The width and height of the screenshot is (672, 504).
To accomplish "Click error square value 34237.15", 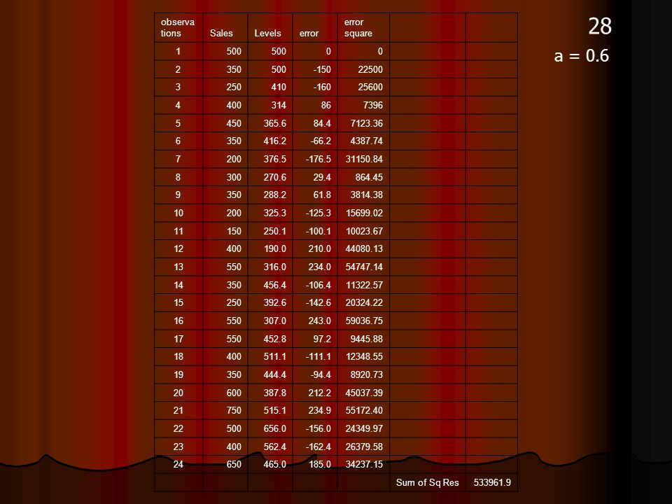I will pyautogui.click(x=364, y=465).
